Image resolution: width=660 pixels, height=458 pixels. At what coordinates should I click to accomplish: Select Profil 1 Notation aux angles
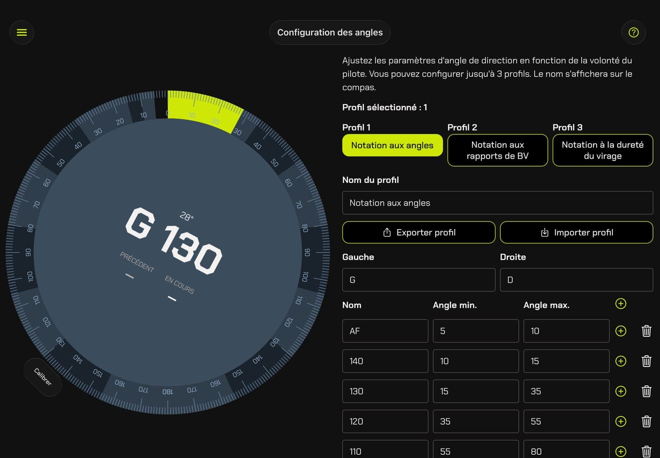[x=392, y=145]
